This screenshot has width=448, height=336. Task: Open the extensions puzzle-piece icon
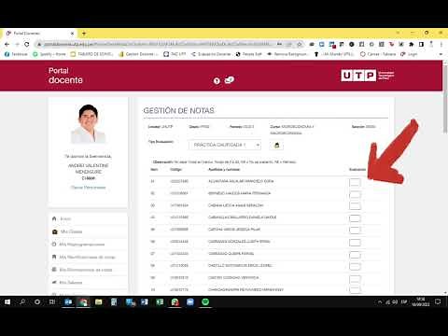click(x=412, y=45)
